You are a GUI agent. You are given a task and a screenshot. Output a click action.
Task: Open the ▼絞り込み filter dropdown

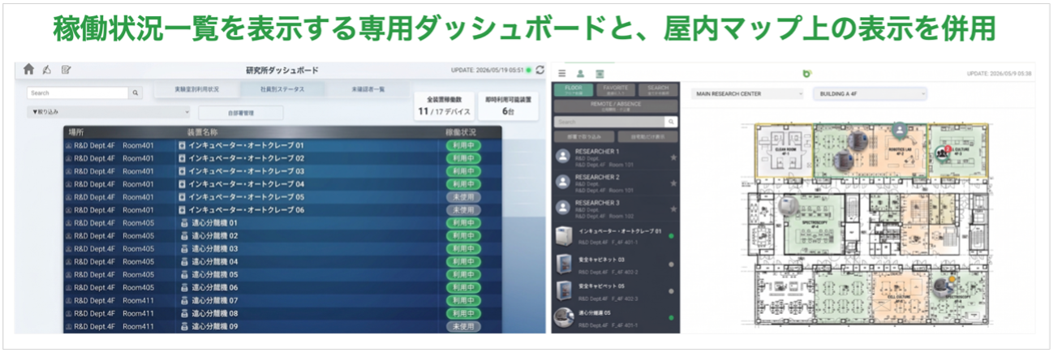pos(110,112)
